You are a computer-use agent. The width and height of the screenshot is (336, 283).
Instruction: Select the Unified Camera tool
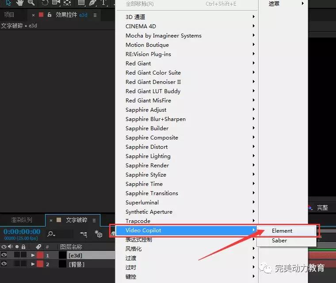point(56,2)
